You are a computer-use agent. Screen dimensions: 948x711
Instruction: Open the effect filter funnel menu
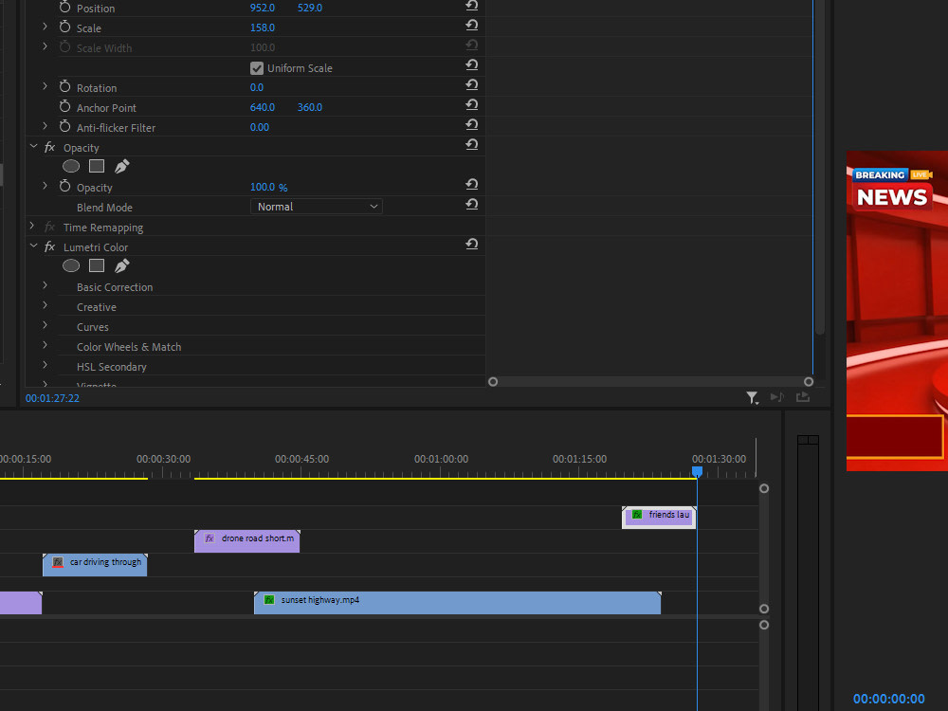(752, 398)
